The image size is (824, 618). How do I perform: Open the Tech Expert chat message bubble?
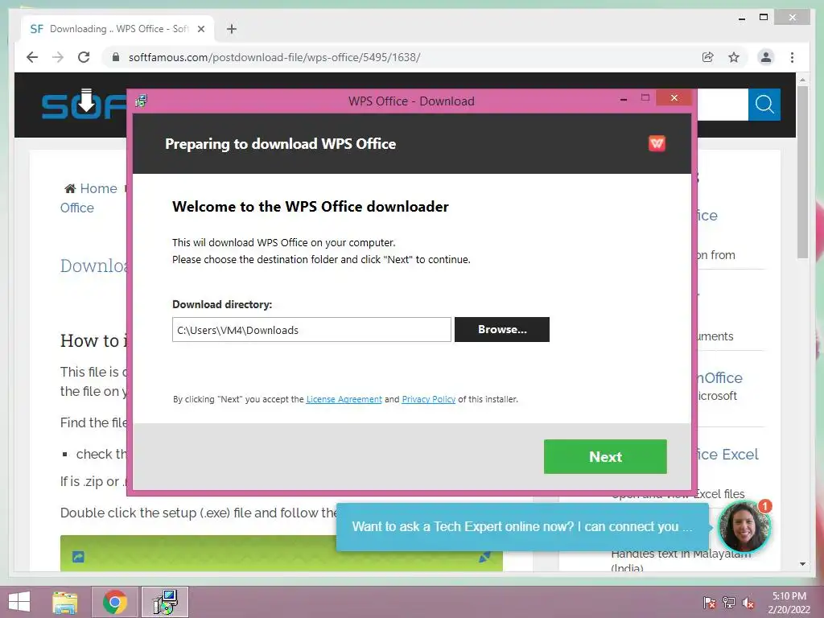coord(522,526)
